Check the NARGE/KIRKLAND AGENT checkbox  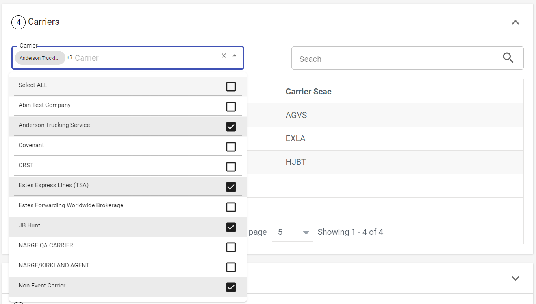[231, 267]
